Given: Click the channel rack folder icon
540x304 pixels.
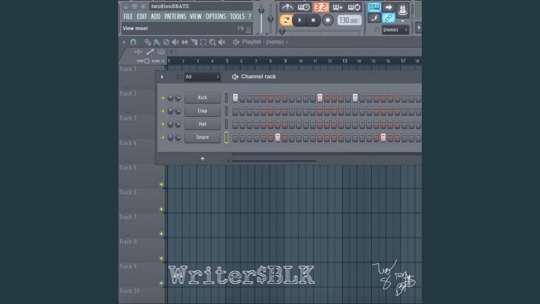Looking at the screenshot, I should point(179,77).
